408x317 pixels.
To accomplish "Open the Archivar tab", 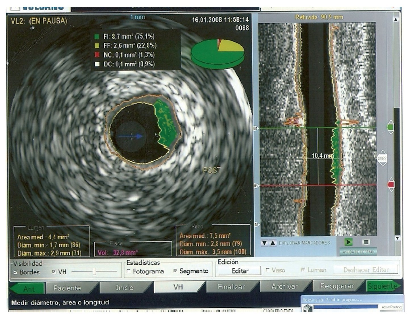I will point(284,287).
